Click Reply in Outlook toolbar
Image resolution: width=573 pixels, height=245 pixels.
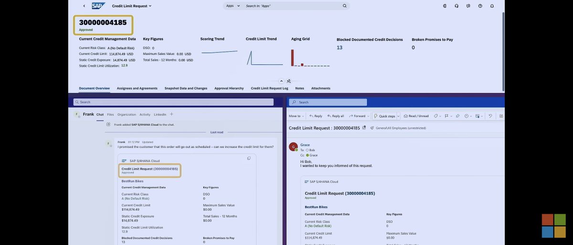tap(316, 116)
